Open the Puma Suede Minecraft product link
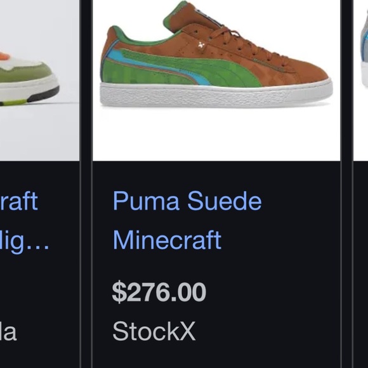 coord(187,220)
